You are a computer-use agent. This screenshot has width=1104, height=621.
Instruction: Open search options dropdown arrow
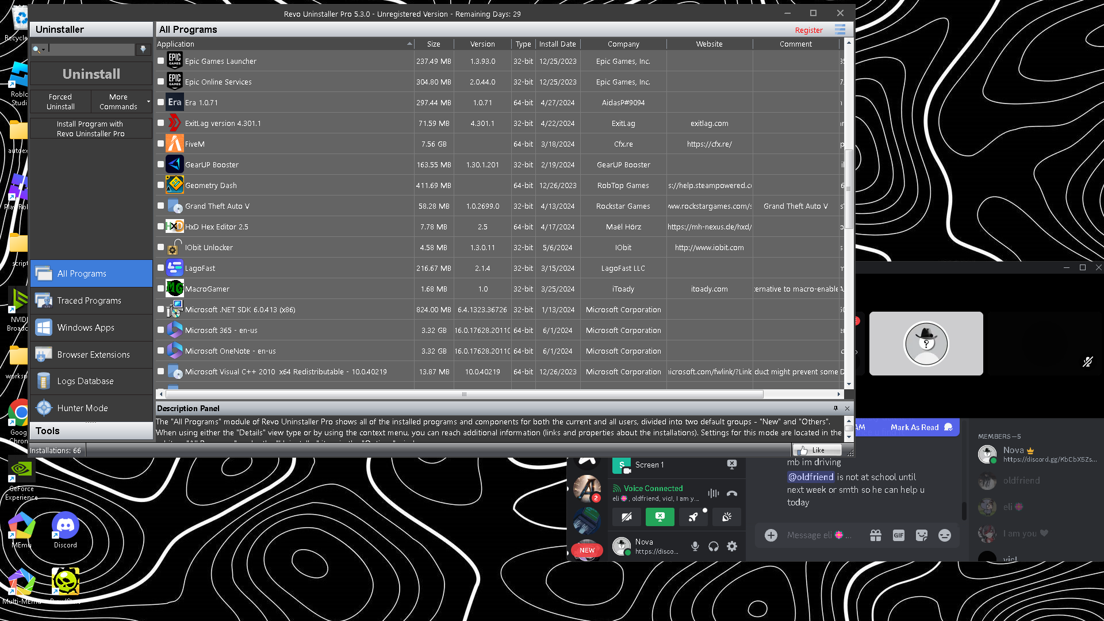point(43,49)
